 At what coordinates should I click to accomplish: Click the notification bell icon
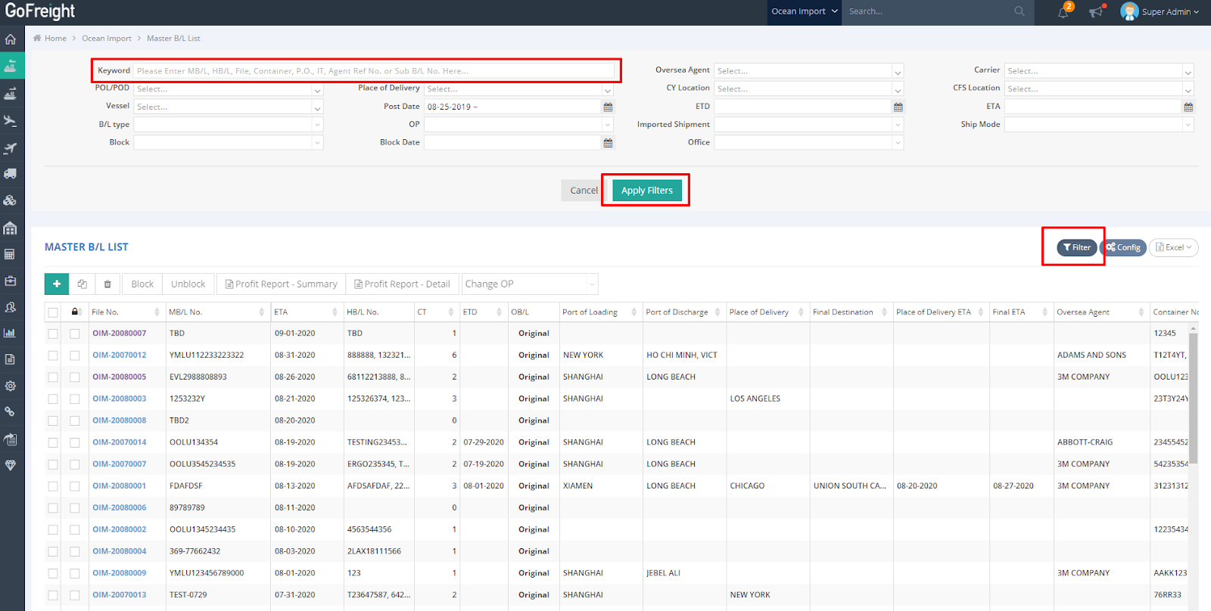[x=1063, y=11]
